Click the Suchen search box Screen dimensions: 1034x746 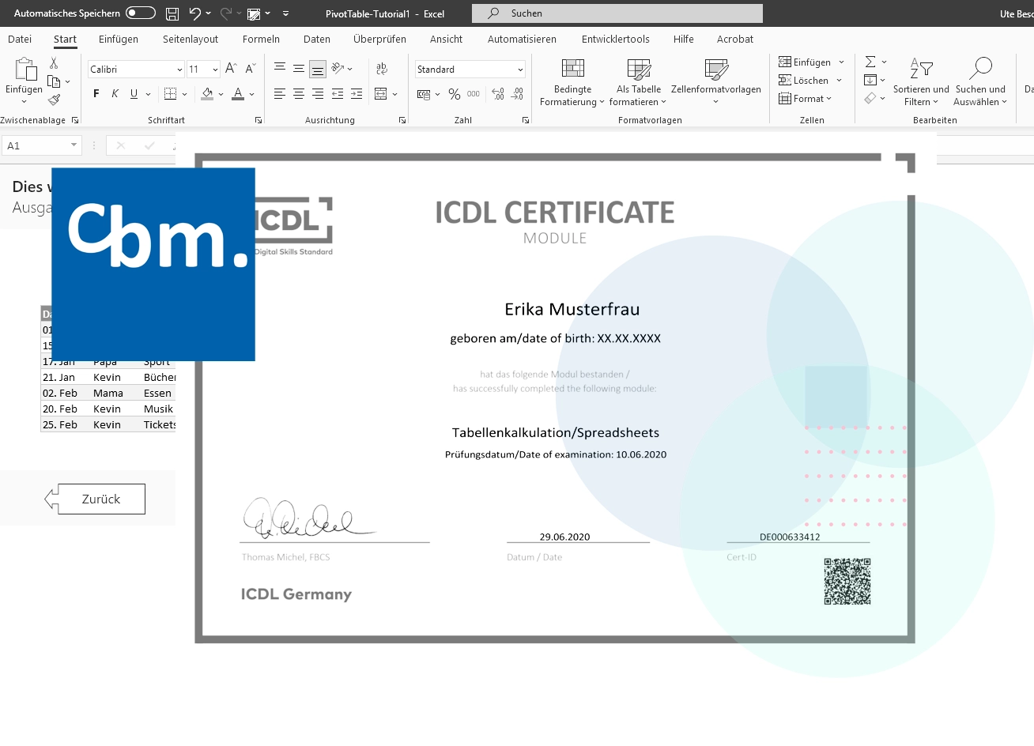(617, 13)
